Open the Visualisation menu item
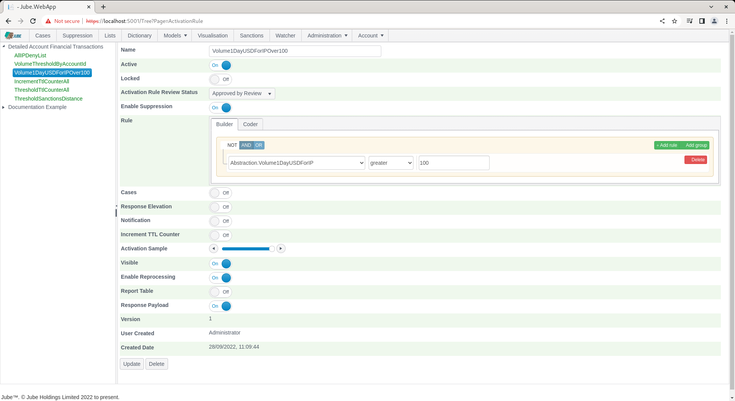The height and width of the screenshot is (401, 735). click(213, 36)
